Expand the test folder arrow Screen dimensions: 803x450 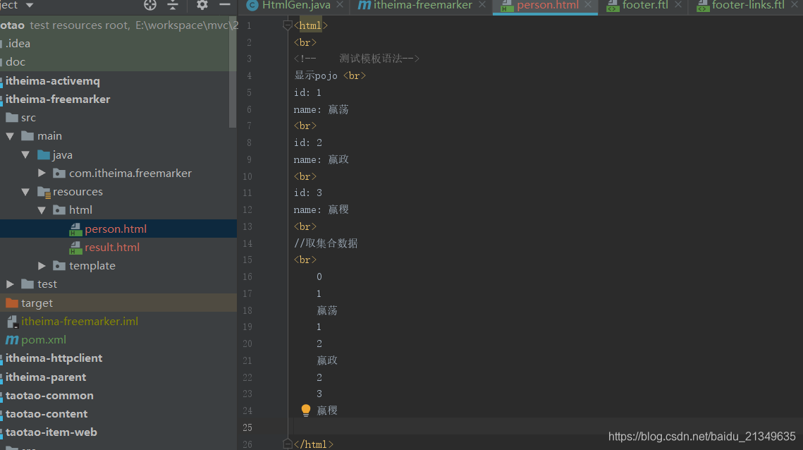10,284
